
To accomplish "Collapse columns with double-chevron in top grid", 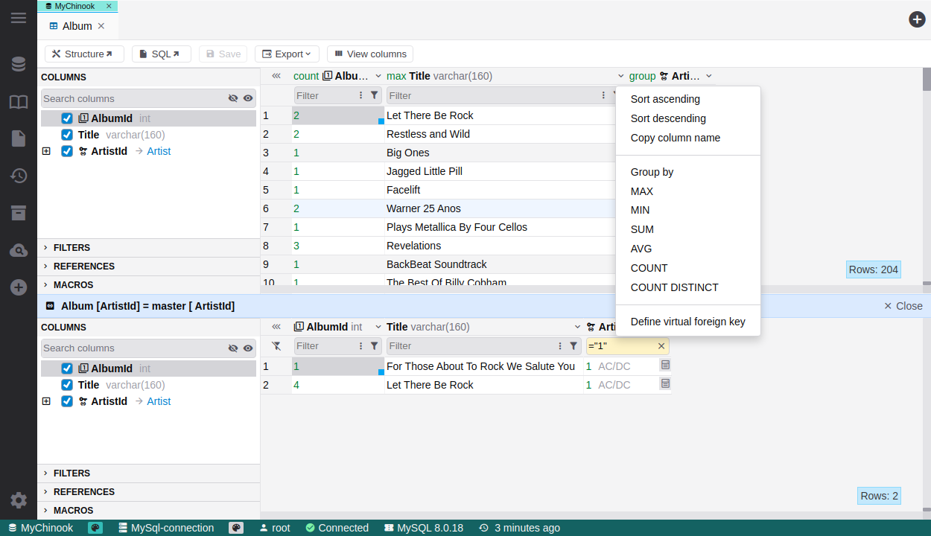I will coord(276,76).
